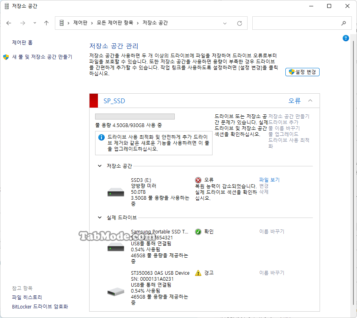Maximize the 저장소 공간 window
The width and height of the screenshot is (357, 318).
click(x=329, y=6)
